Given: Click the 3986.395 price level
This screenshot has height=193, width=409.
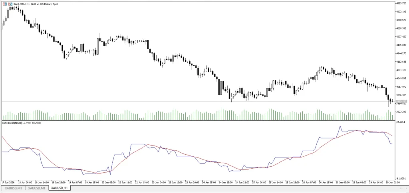Looking at the screenshot, I should point(401,95).
